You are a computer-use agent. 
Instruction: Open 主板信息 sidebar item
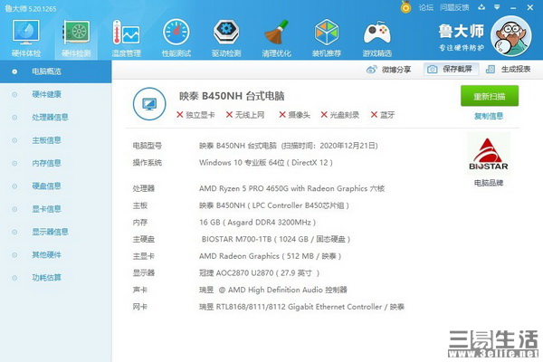pos(47,140)
